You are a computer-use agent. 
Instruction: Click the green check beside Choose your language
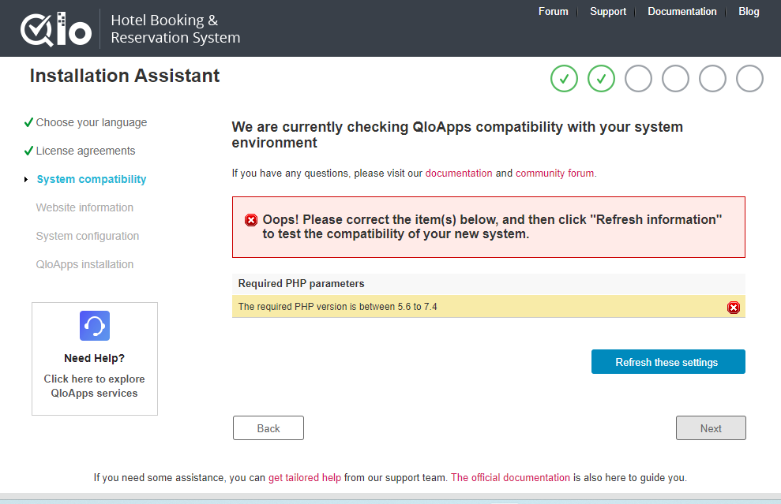(29, 122)
